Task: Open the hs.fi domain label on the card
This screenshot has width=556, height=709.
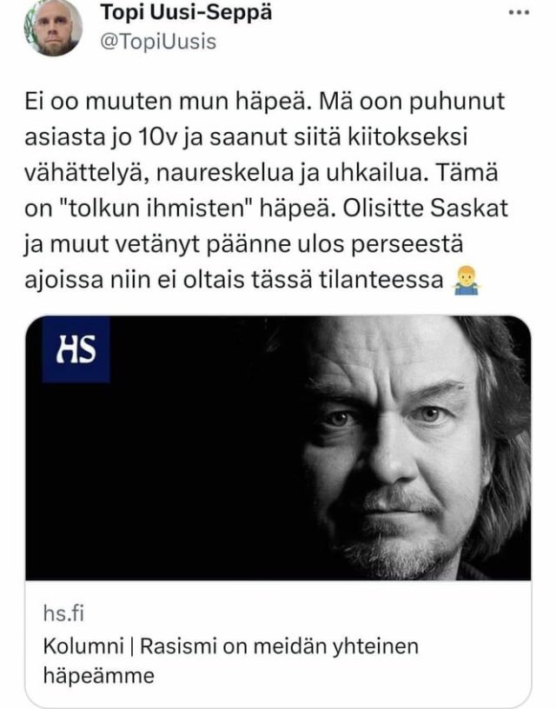Action: (63, 613)
